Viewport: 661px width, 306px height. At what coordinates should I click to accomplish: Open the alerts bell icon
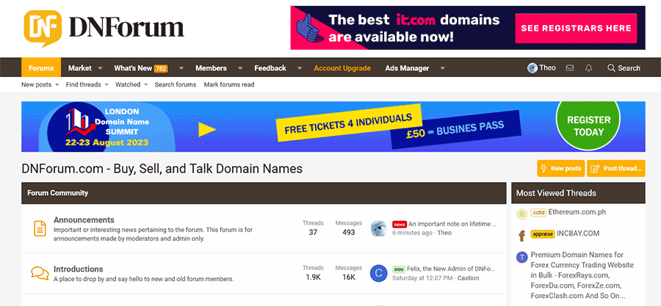(589, 68)
